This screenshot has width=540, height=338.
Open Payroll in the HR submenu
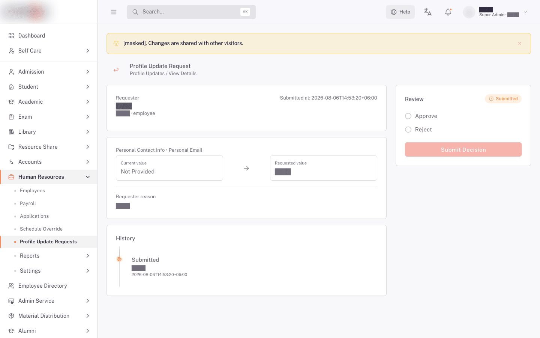tap(28, 204)
